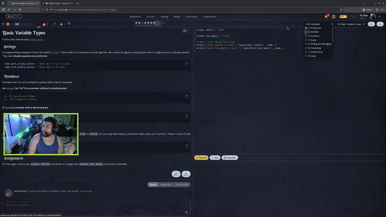Switch to the Oldies Radio browser tab
The width and height of the screenshot is (386, 217).
57,3
